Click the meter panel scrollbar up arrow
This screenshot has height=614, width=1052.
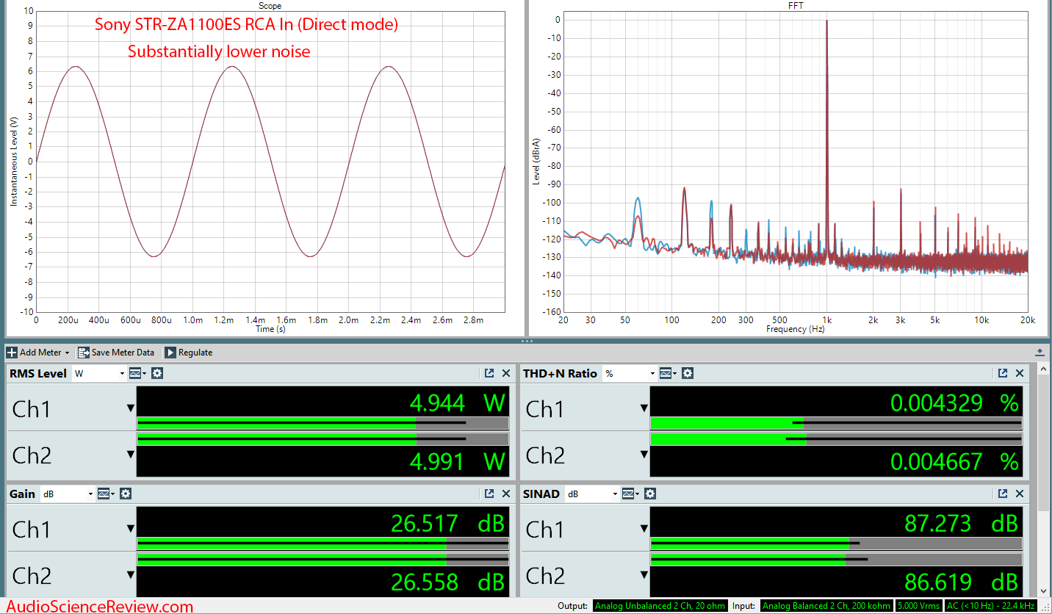point(1044,368)
